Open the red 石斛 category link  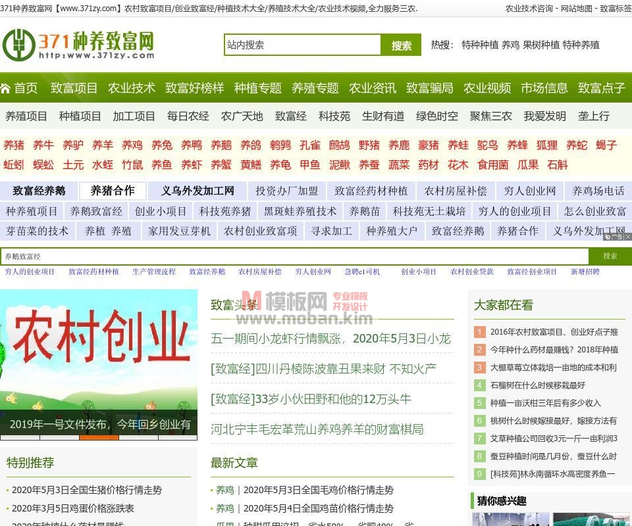558,164
